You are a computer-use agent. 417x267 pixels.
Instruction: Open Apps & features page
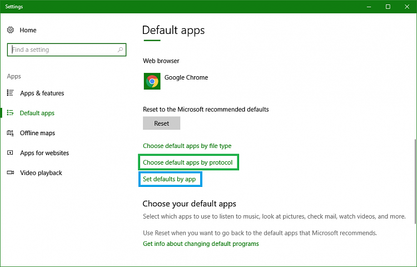[x=42, y=93]
